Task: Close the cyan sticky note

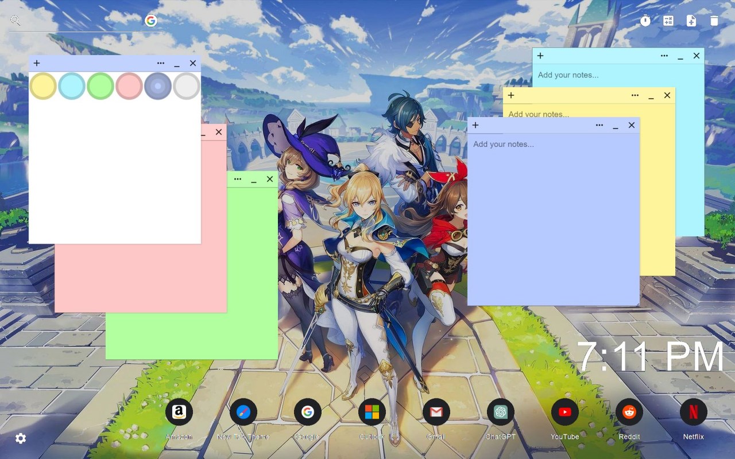Action: 697,56
